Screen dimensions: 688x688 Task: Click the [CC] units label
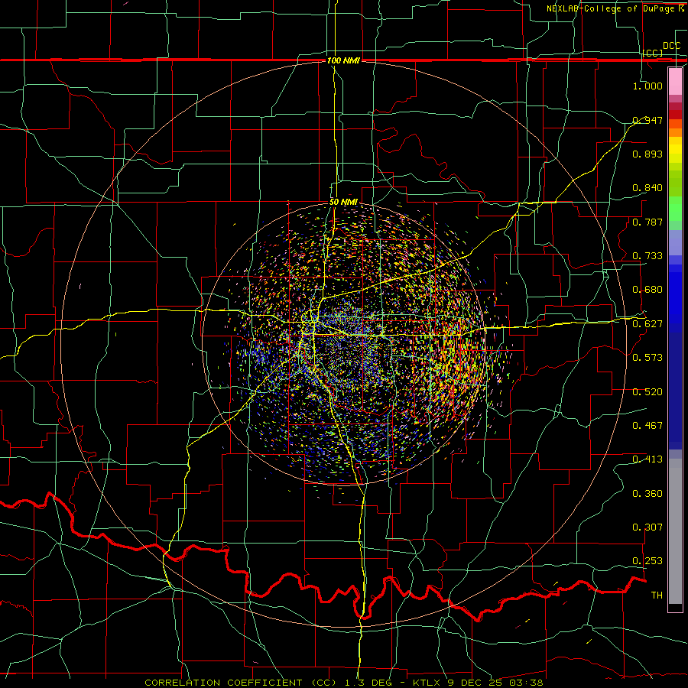click(653, 53)
